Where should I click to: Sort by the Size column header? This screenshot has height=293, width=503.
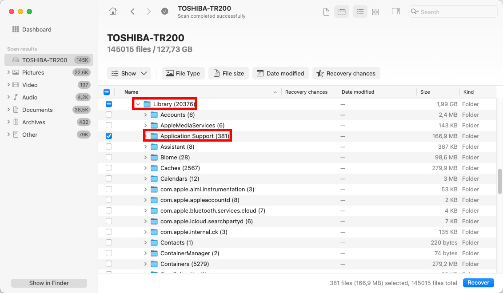425,92
